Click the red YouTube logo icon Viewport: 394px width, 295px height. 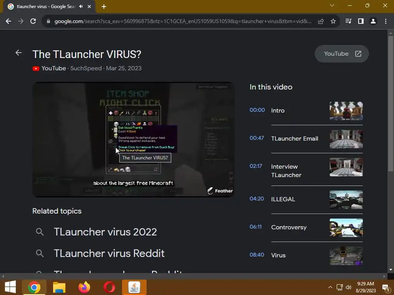[x=36, y=68]
